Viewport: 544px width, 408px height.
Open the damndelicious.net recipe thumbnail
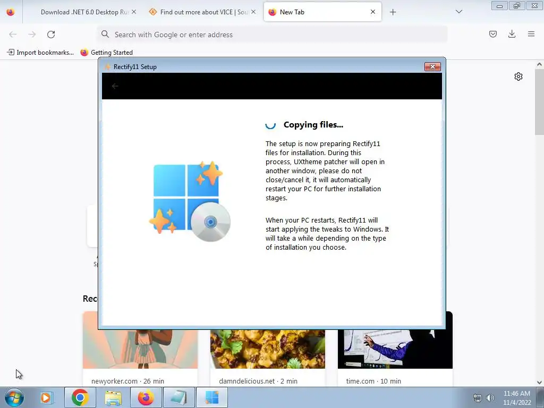pos(268,348)
